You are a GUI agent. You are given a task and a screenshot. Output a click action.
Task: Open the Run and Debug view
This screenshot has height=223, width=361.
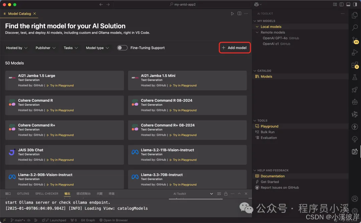pyautogui.click(x=355, y=52)
